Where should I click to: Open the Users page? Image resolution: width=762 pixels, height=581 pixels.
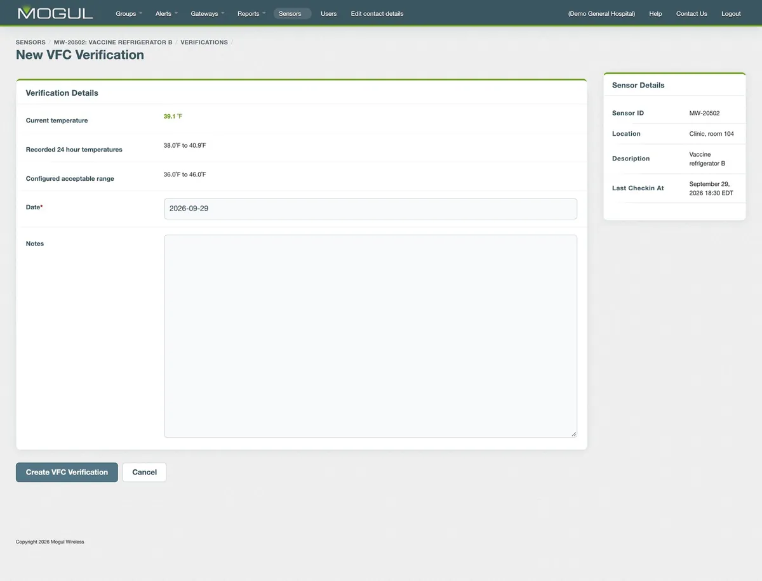pyautogui.click(x=329, y=13)
